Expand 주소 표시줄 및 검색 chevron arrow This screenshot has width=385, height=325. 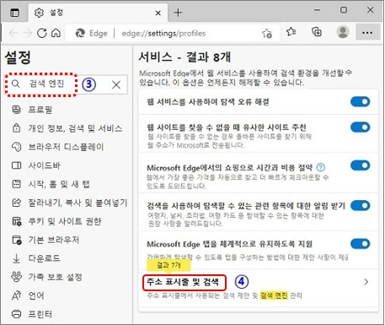pos(366,282)
